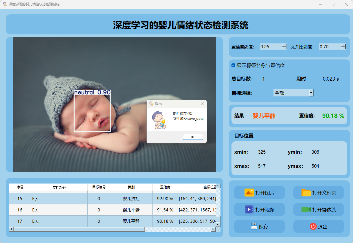The width and height of the screenshot is (353, 243).
Task: Click the picture icon on Open Image button
Action: click(249, 193)
